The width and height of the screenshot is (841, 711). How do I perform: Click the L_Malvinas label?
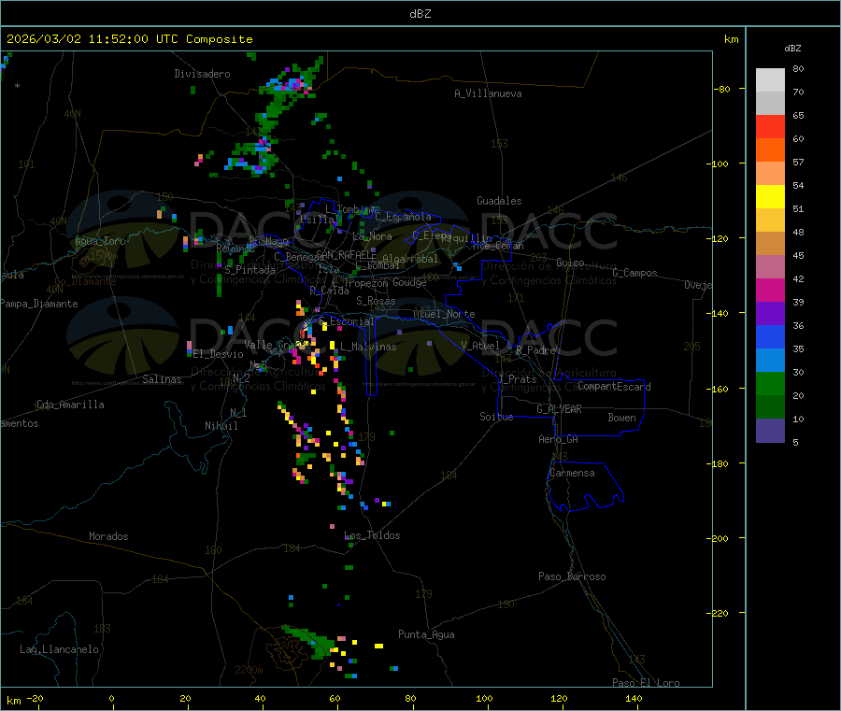point(368,347)
